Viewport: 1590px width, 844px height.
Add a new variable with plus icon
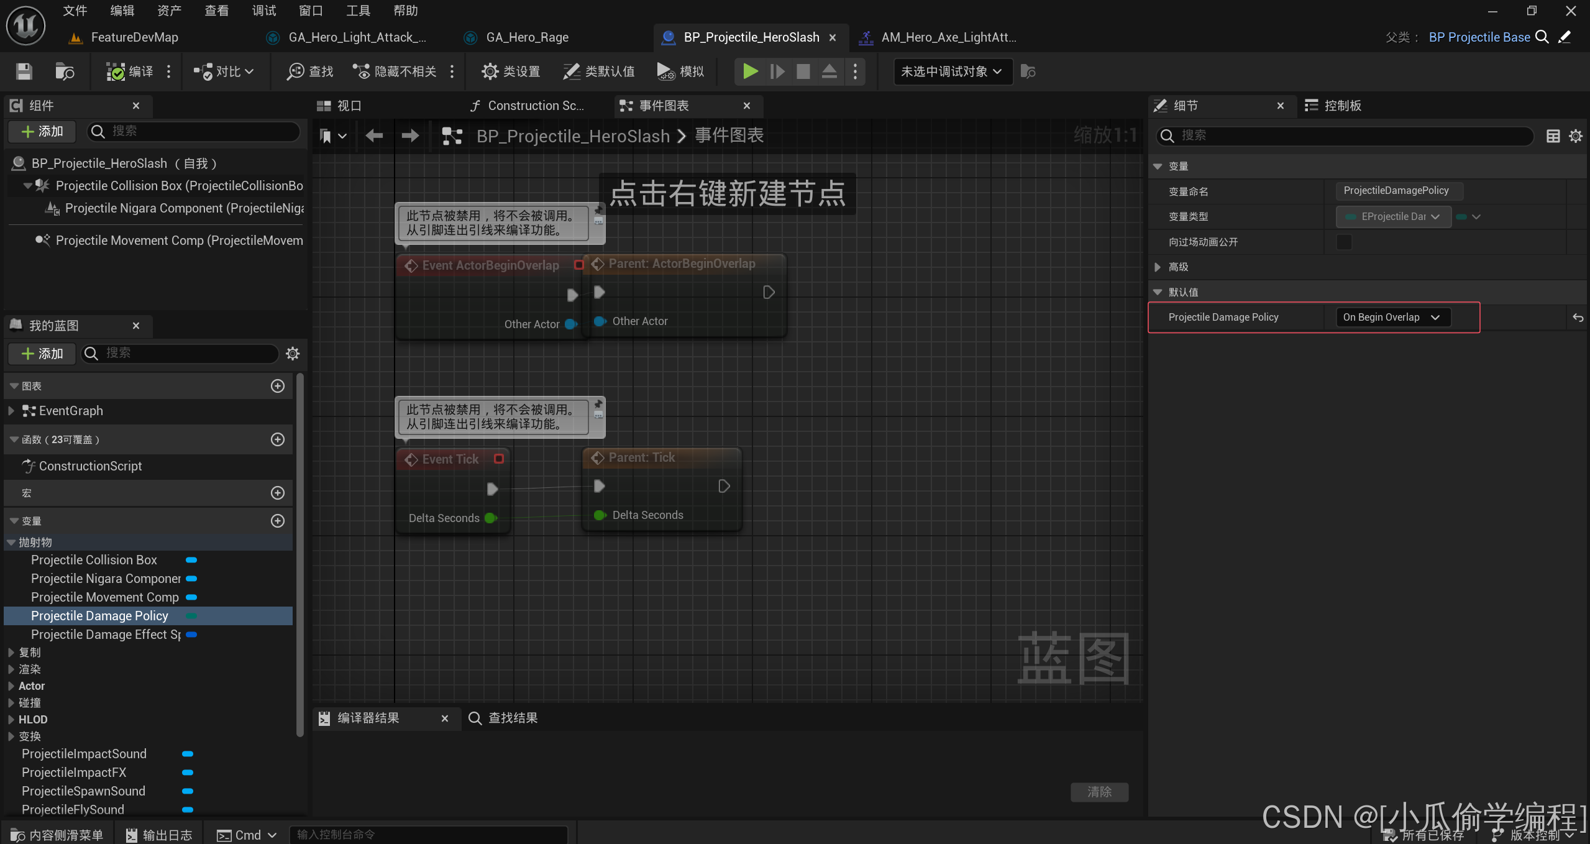(278, 521)
